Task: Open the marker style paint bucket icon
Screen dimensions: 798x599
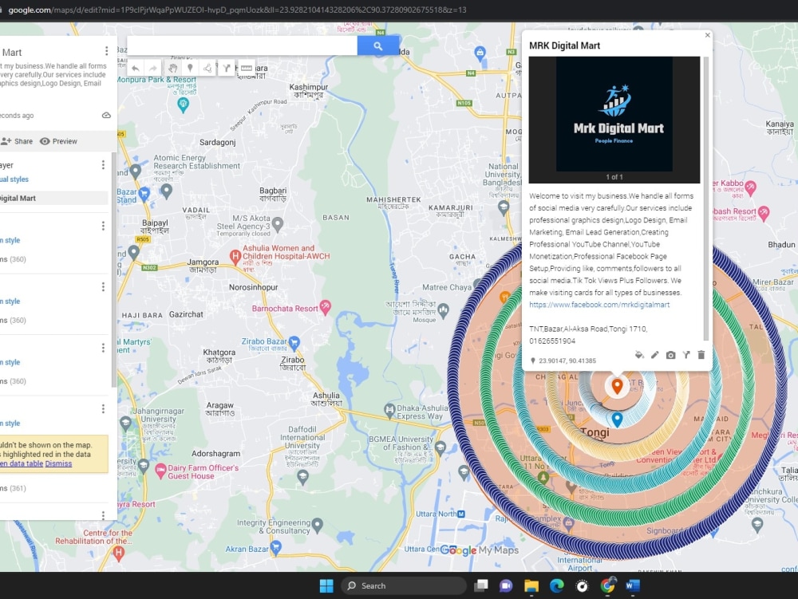Action: point(640,355)
